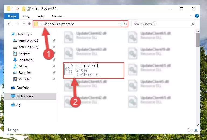The height and width of the screenshot is (140, 207).
Task: Open Belgeler folder in sidebar
Action: pos(22,53)
